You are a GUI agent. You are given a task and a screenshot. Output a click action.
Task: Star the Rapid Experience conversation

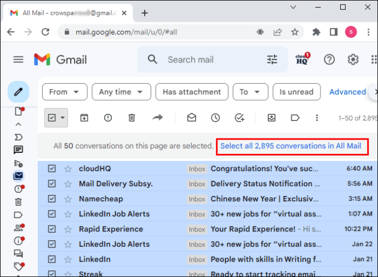pos(68,229)
